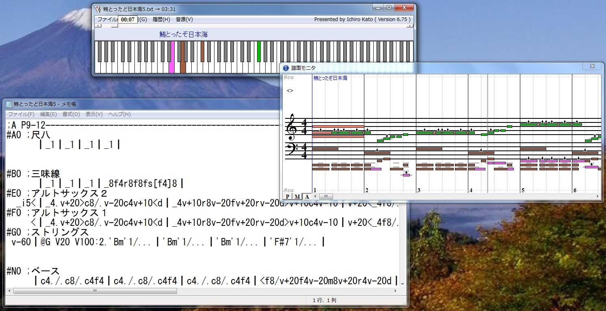Click the long salmon chord bar in measure 1
Screen dimensions: 606x311
click(x=338, y=127)
